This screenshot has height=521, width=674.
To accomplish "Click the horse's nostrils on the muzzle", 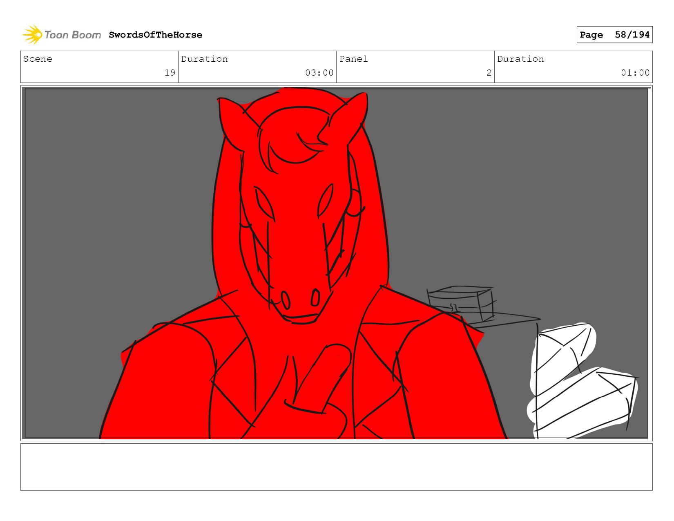I will [x=300, y=299].
